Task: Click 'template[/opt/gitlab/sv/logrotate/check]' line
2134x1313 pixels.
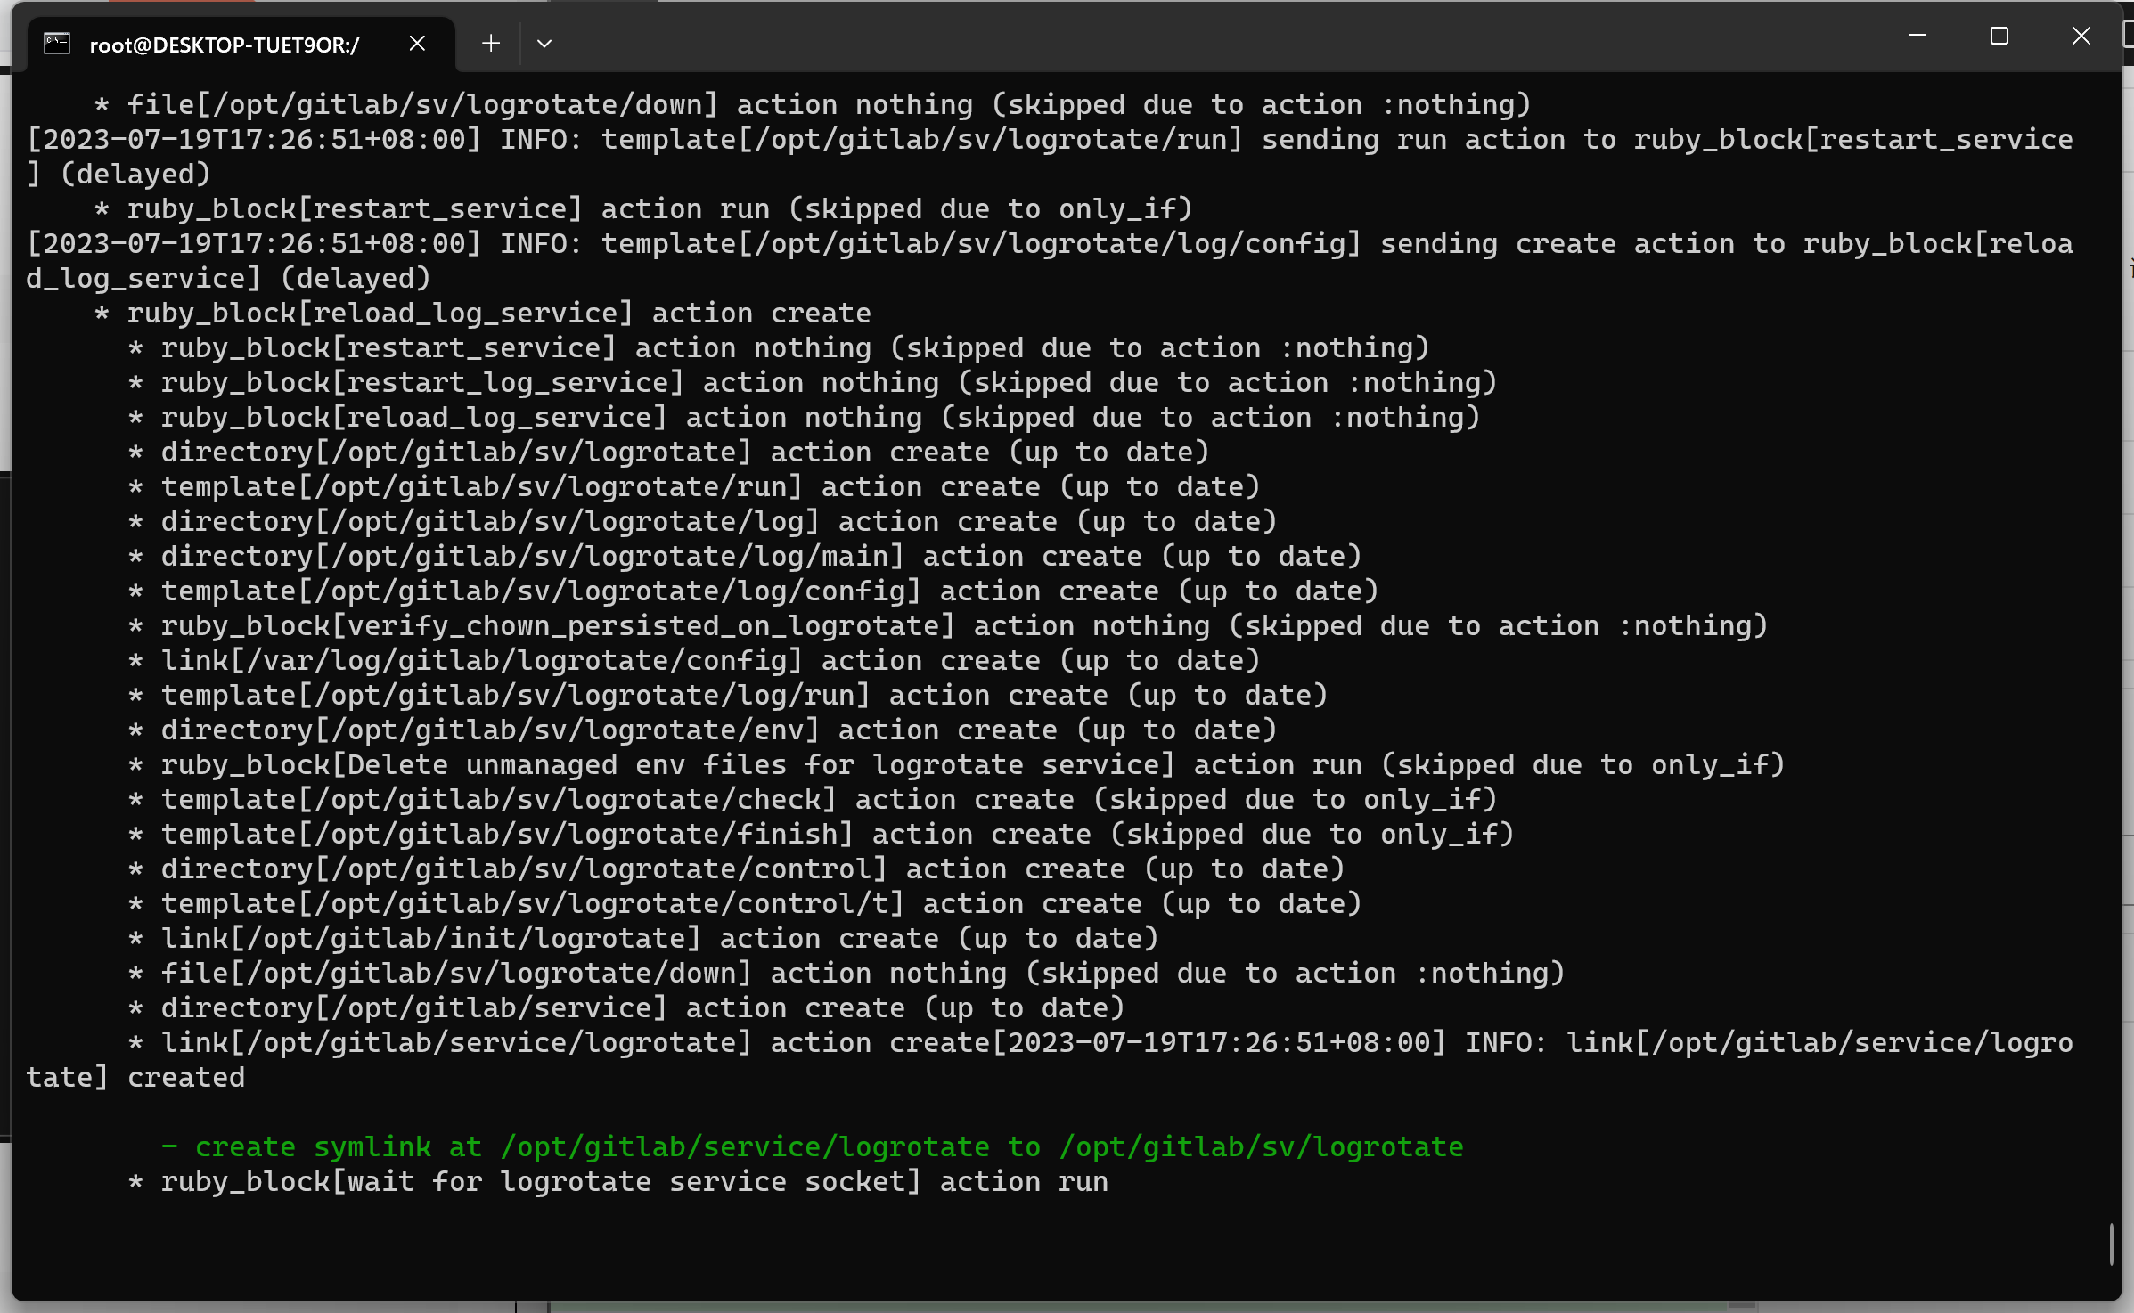Action: pyautogui.click(x=813, y=799)
